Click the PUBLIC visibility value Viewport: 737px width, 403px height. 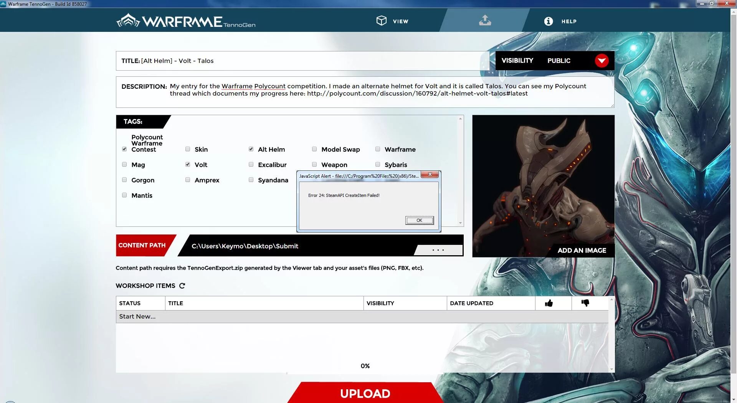coord(559,61)
